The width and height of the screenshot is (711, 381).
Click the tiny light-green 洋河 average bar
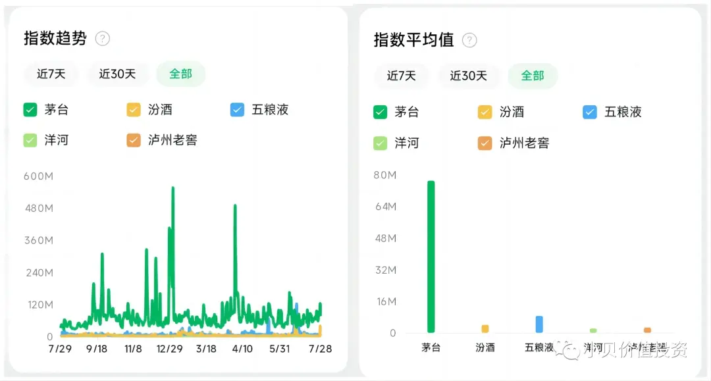coord(593,331)
